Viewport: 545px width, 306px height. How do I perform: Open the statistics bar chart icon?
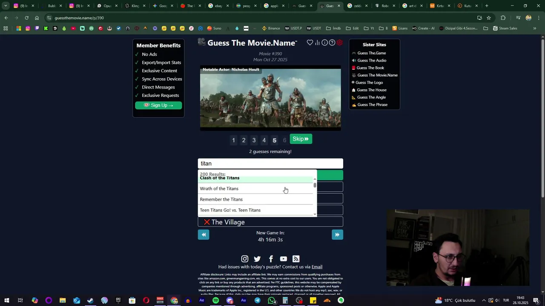pyautogui.click(x=317, y=42)
